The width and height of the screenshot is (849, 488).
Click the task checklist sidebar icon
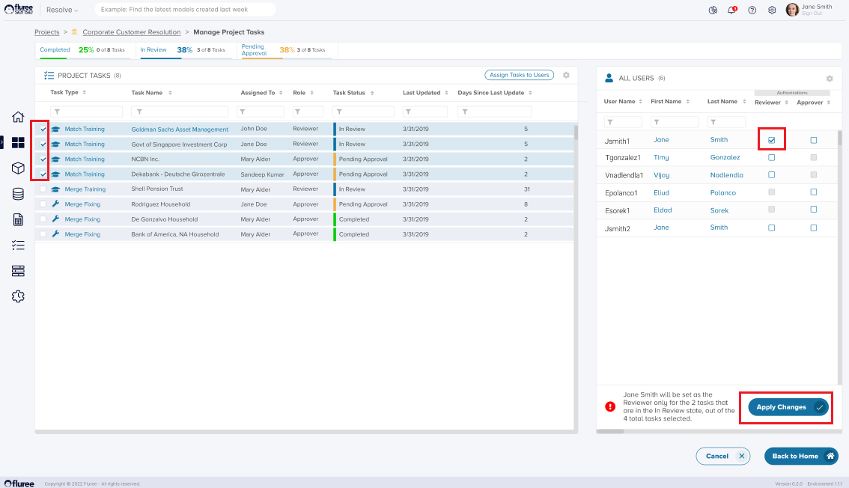(x=18, y=245)
